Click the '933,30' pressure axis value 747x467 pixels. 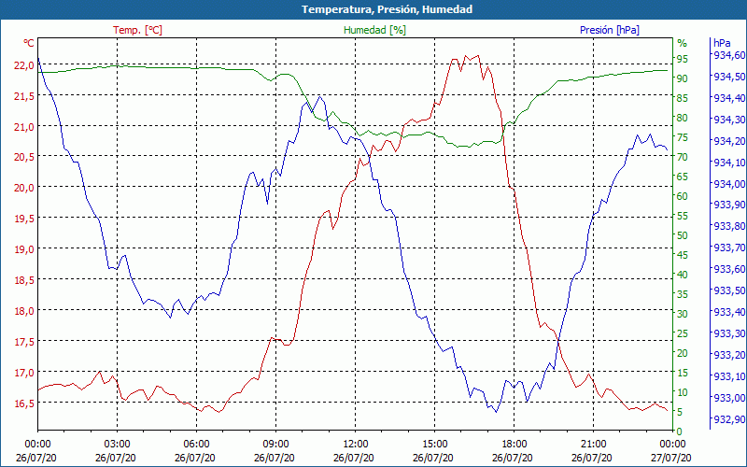(x=729, y=333)
